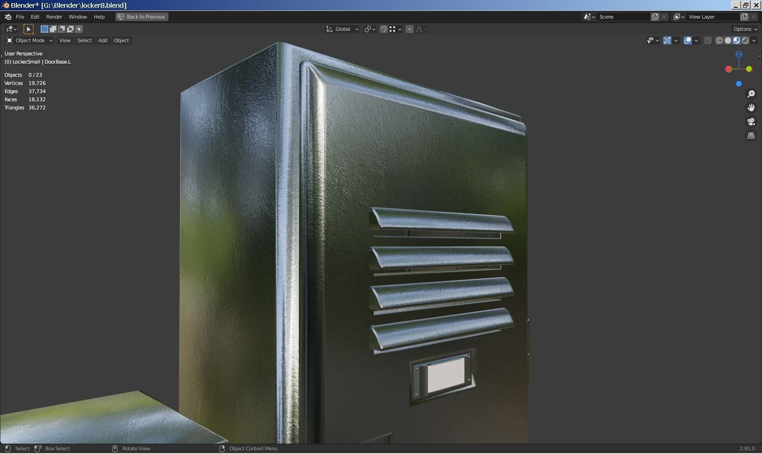Open the Object Mode dropdown
The image size is (762, 454).
point(29,40)
